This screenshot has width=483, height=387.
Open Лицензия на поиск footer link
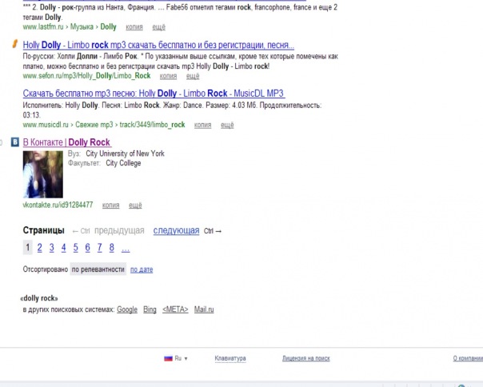point(306,358)
